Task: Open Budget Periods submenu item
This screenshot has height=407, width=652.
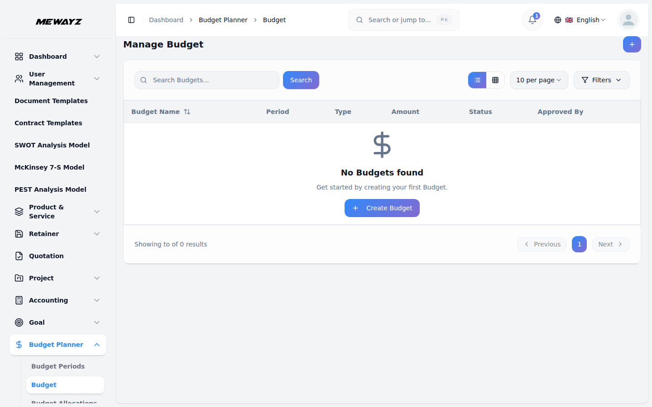Action: (x=58, y=366)
